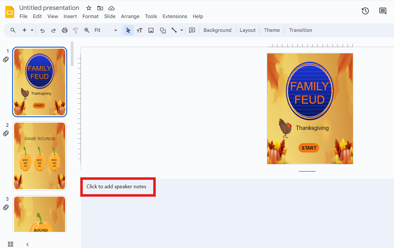Click the filmstrip vertical scrollbar

72,54
